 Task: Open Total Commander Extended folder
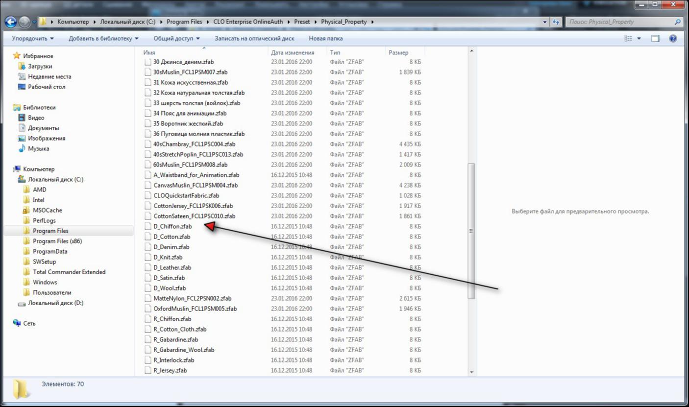point(69,272)
